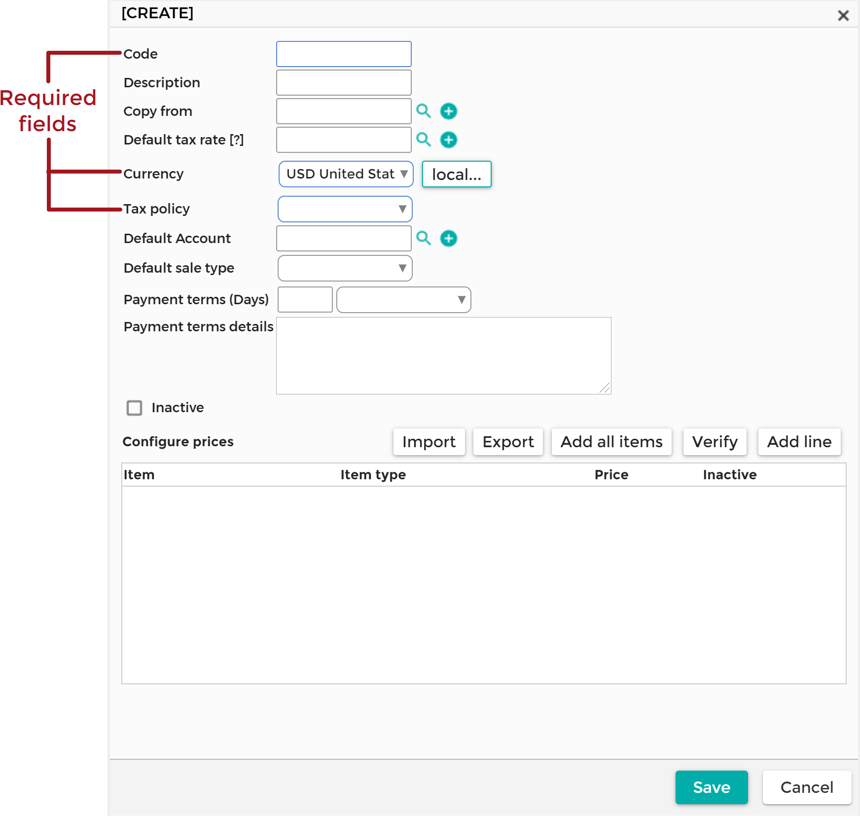Click the Export button
Image resolution: width=860 pixels, height=816 pixels.
pyautogui.click(x=508, y=442)
